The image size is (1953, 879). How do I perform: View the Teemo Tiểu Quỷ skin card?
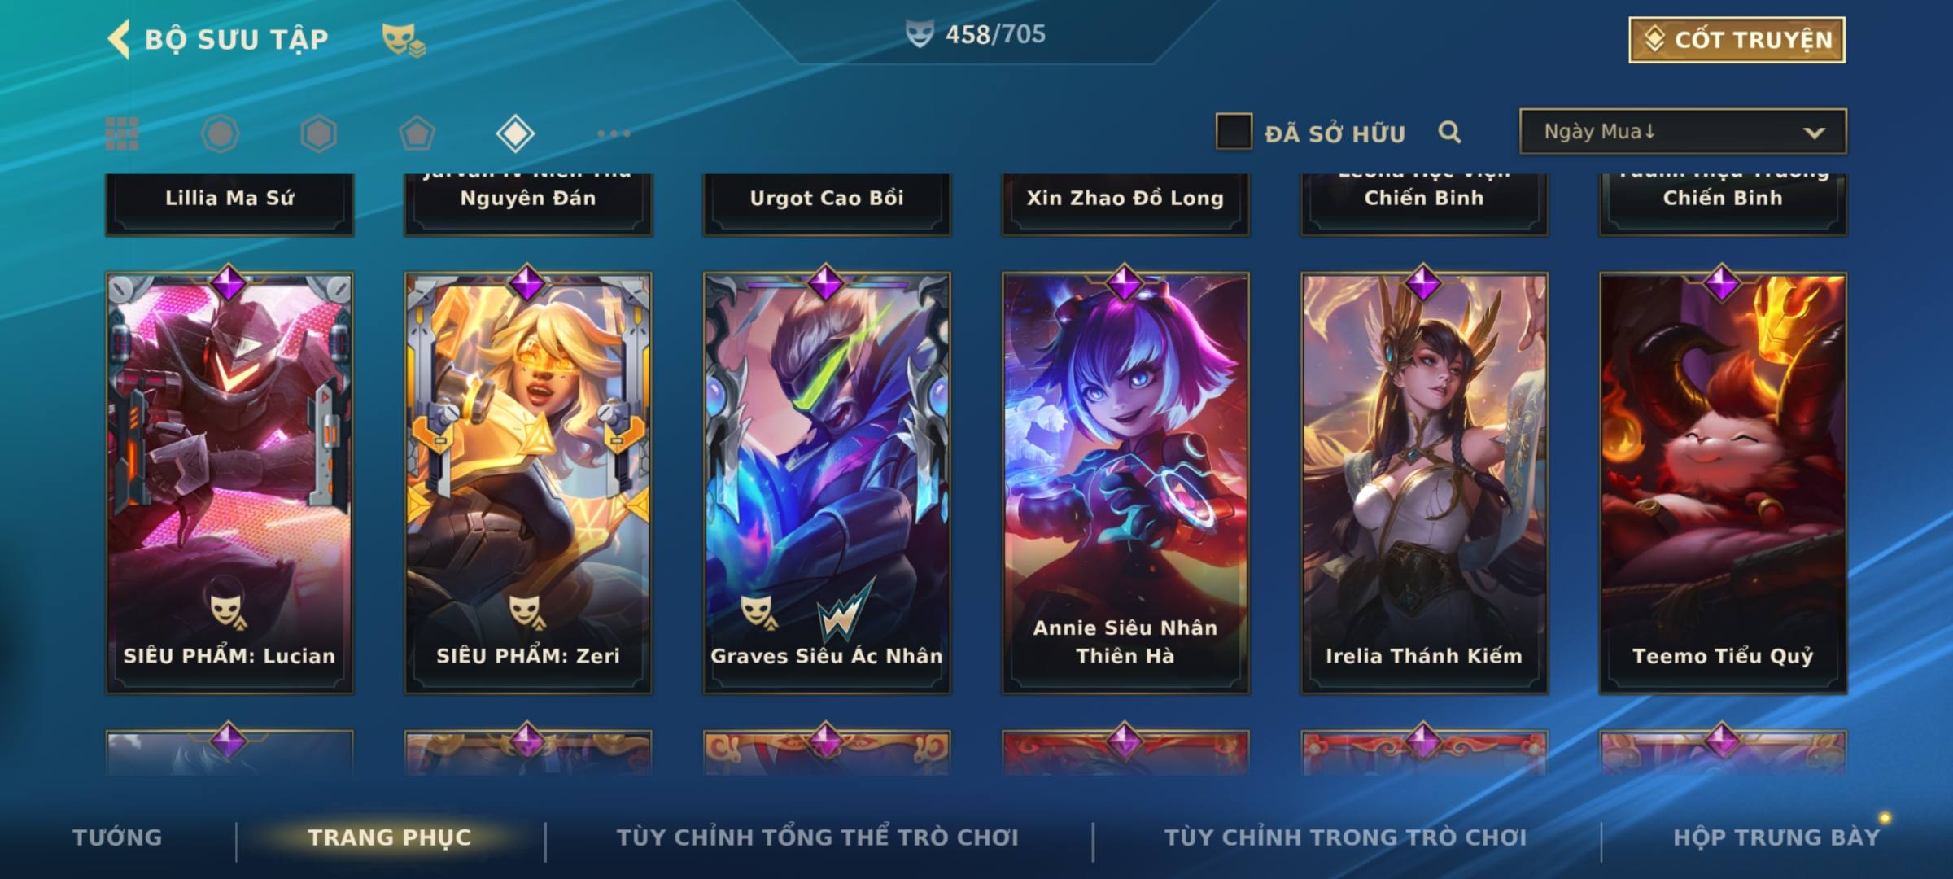coord(1723,483)
